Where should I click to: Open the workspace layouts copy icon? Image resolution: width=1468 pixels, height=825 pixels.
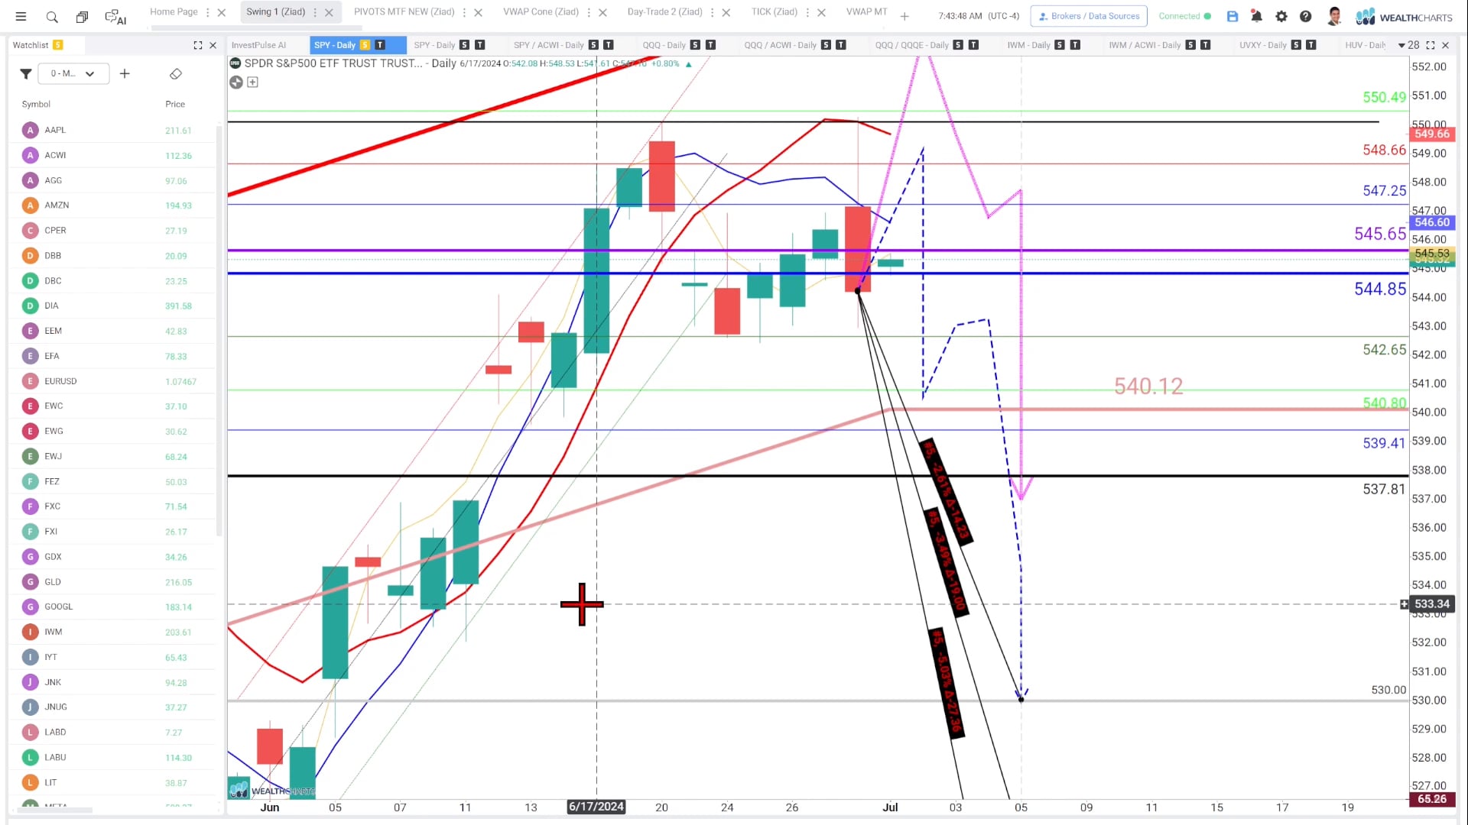point(82,16)
